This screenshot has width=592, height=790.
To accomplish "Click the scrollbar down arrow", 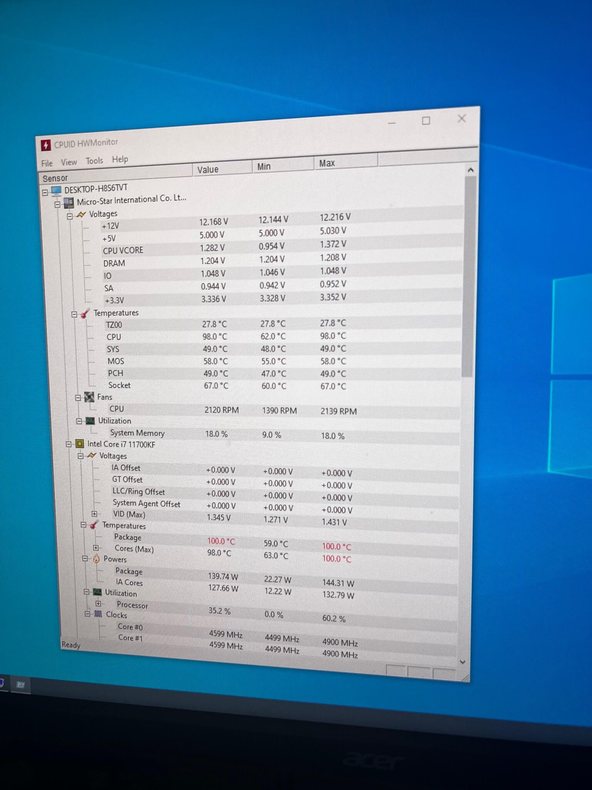I will click(x=463, y=662).
